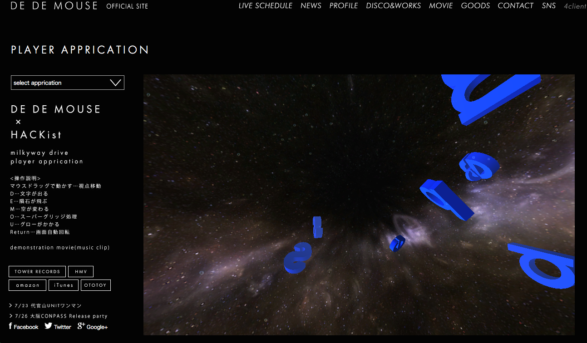Open the CONTACT page

coord(516,6)
